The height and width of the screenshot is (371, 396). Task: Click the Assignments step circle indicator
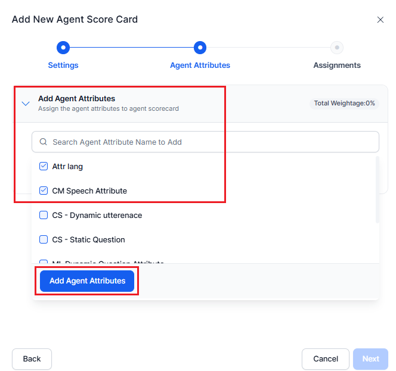[337, 48]
